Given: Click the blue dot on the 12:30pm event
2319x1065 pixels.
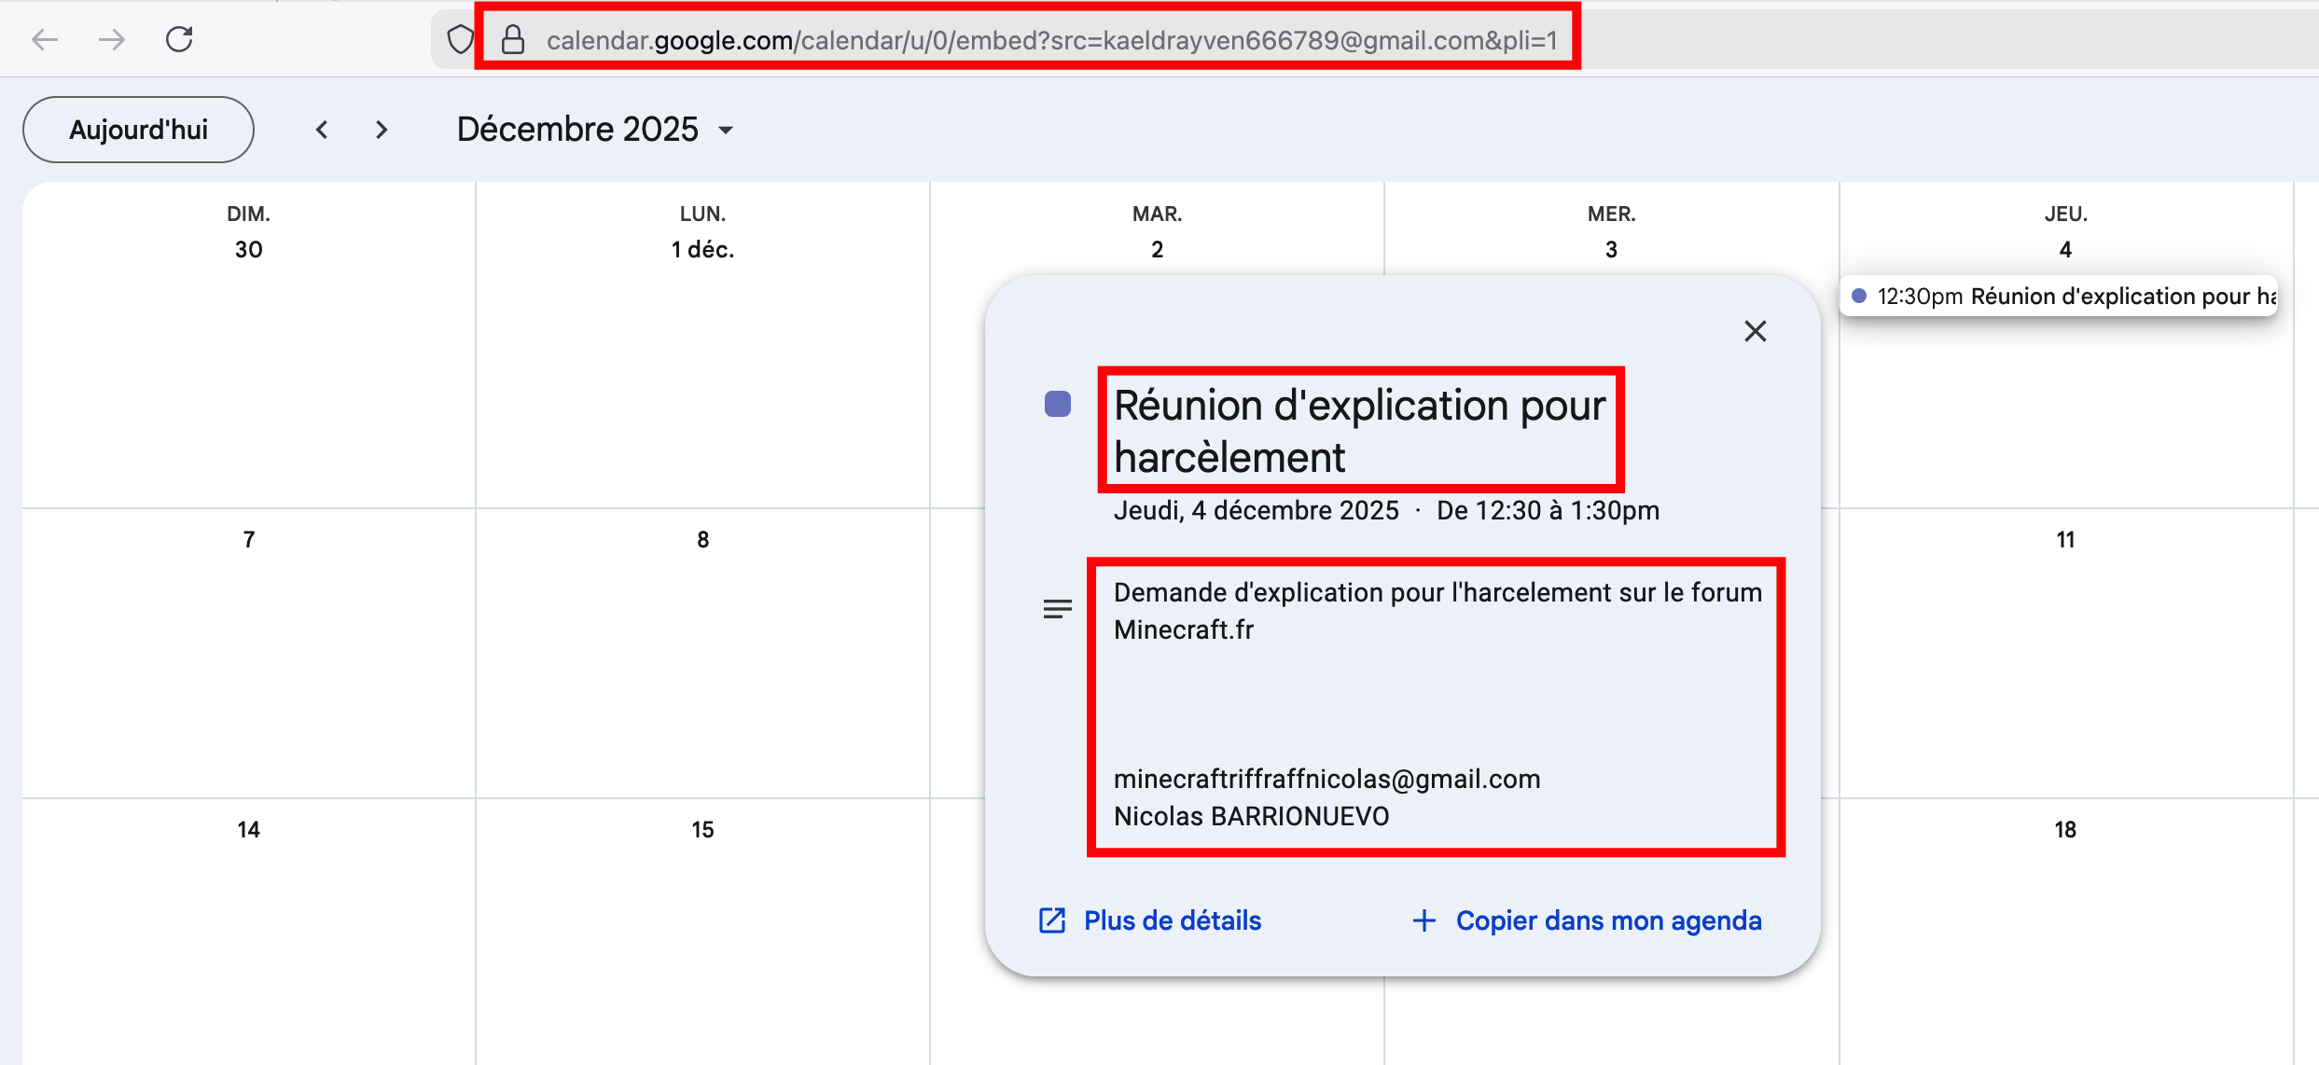Looking at the screenshot, I should click(x=1859, y=296).
